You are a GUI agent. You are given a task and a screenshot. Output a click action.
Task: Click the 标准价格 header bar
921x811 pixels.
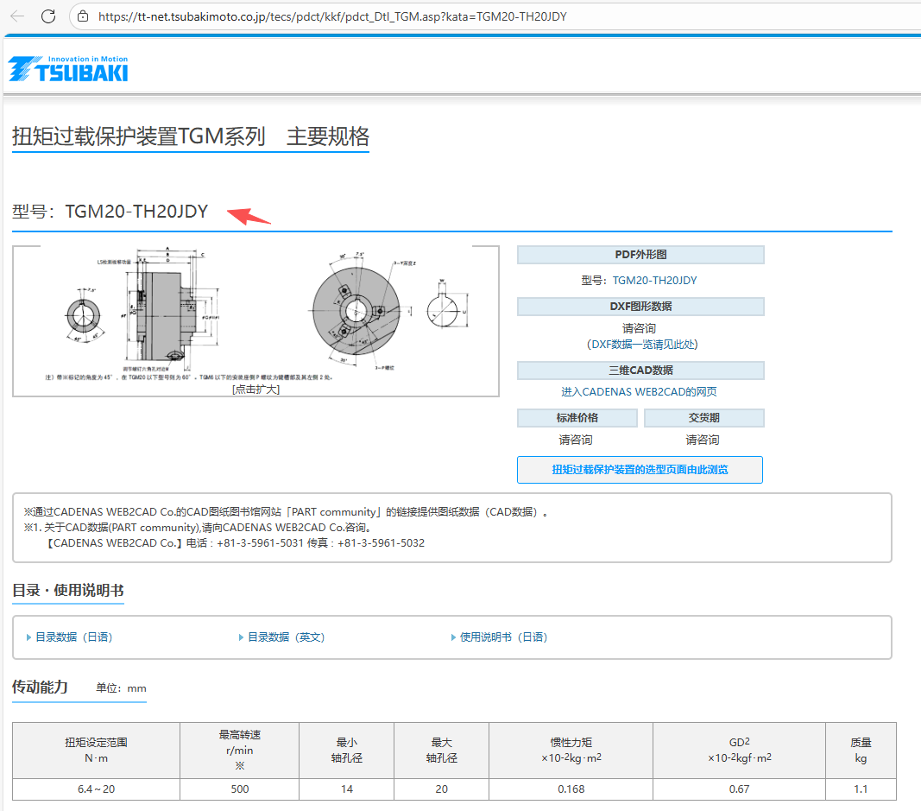(x=577, y=417)
